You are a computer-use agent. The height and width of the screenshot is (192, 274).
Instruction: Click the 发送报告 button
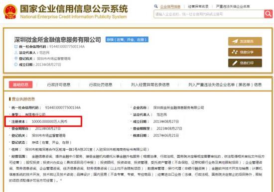[x=245, y=41]
